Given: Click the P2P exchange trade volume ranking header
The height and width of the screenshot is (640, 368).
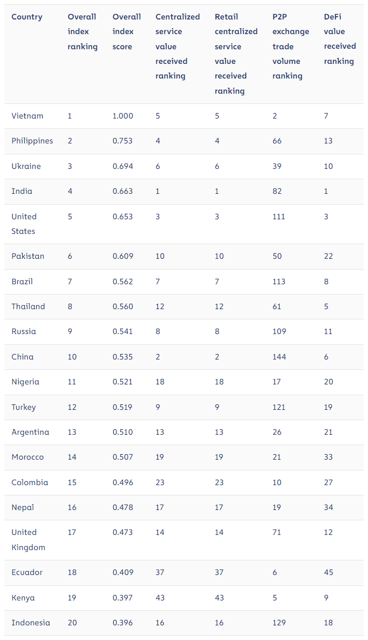Looking at the screenshot, I should pos(291,47).
